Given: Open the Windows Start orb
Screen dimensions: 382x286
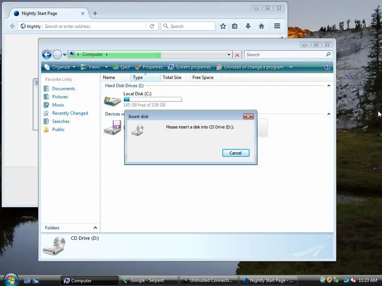Looking at the screenshot, I should (11, 280).
